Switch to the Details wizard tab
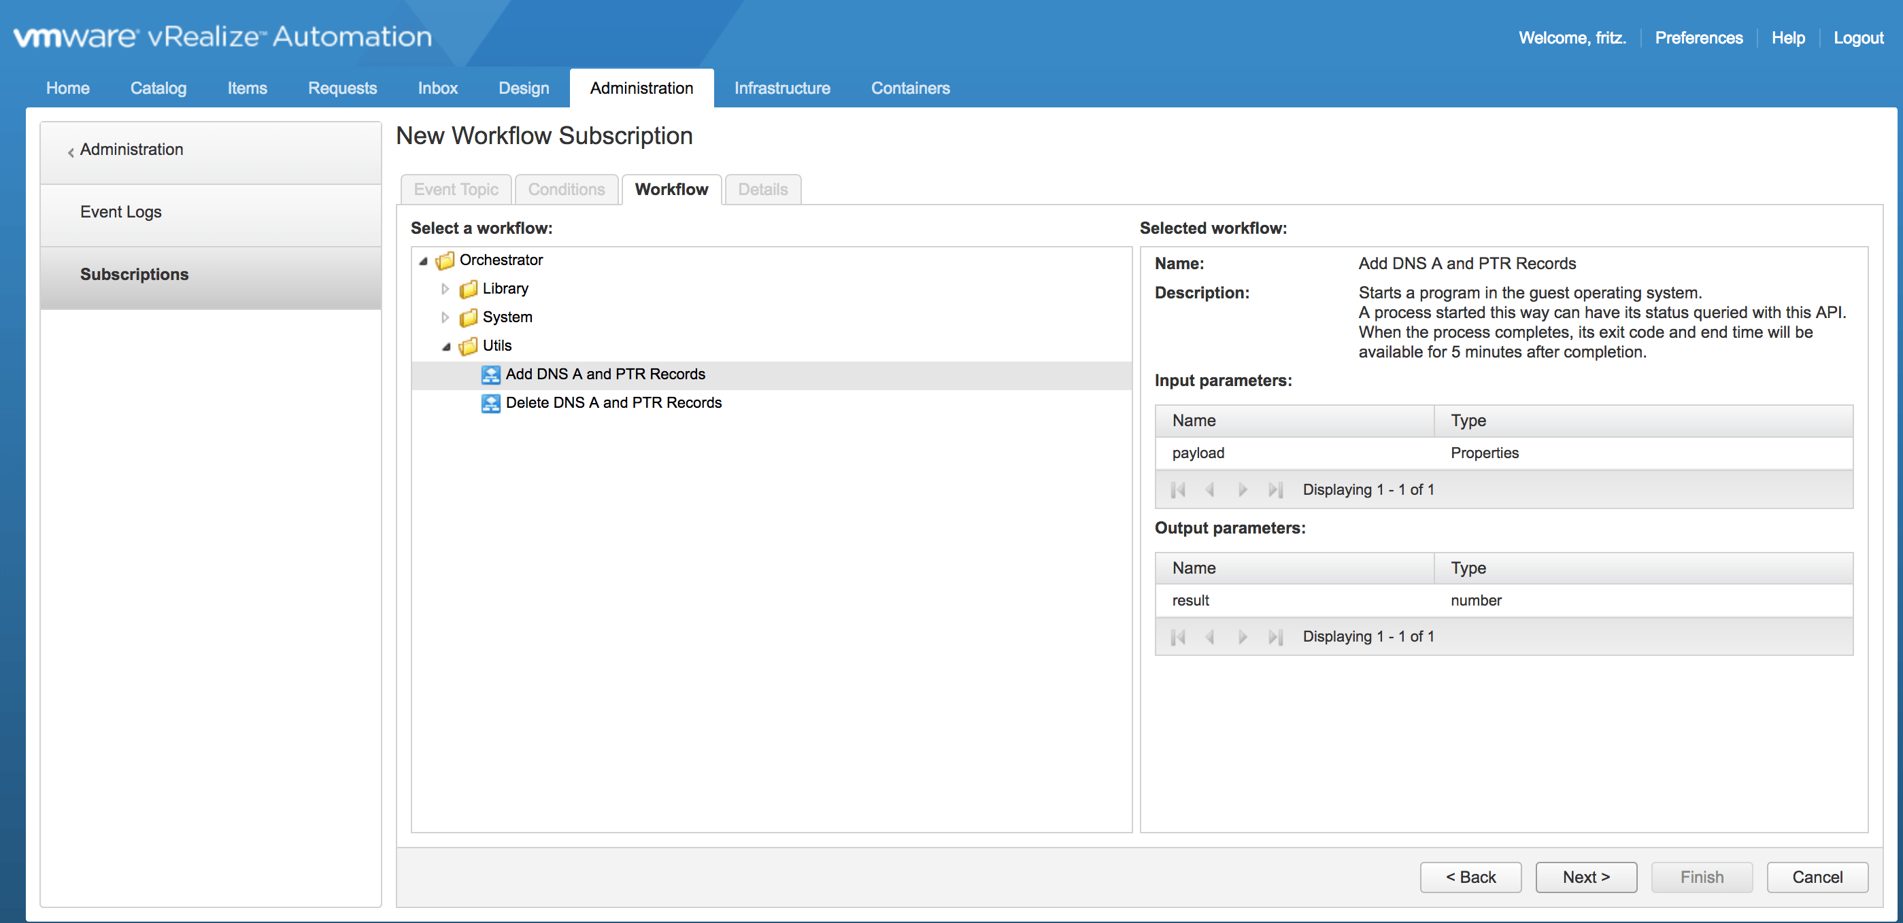Screen dimensions: 1903x923 (x=763, y=190)
